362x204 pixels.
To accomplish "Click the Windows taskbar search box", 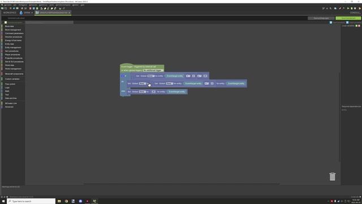I will pos(31,201).
